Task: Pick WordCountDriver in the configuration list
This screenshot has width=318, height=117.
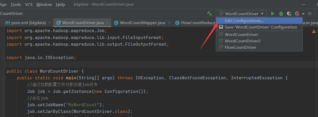Action: click(259, 34)
